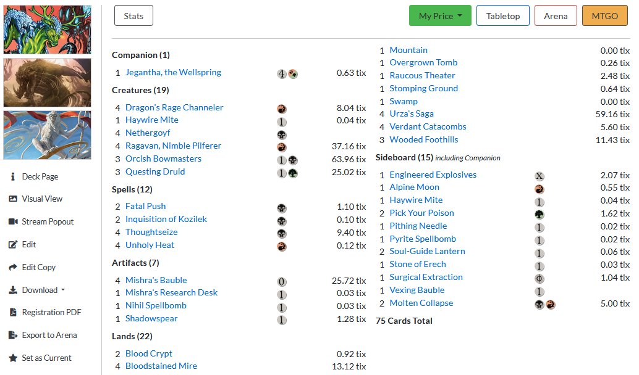Open Ragavan, Nimble Pilferer card link
This screenshot has height=375, width=639.
pyautogui.click(x=173, y=146)
